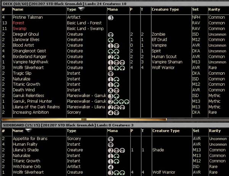This screenshot has width=229, height=176.
Task: Click sideboard Titanic Growth mana cost icons
Action: (113, 162)
